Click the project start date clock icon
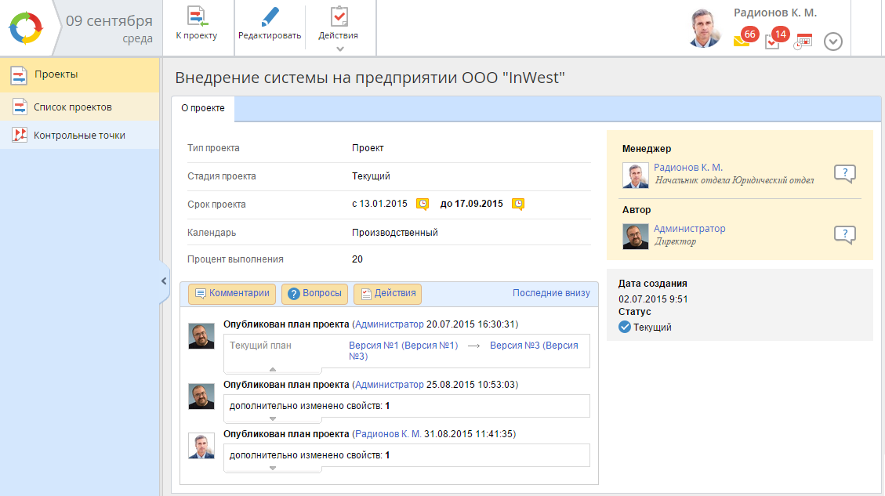The height and width of the screenshot is (496, 885). pos(423,204)
